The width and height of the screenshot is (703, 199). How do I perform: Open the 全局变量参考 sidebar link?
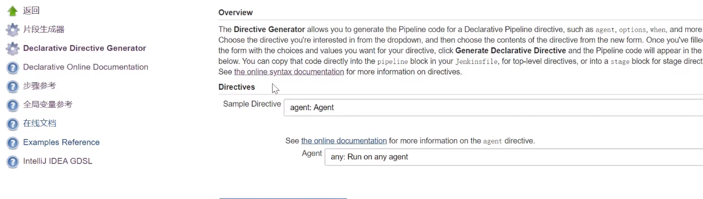48,105
